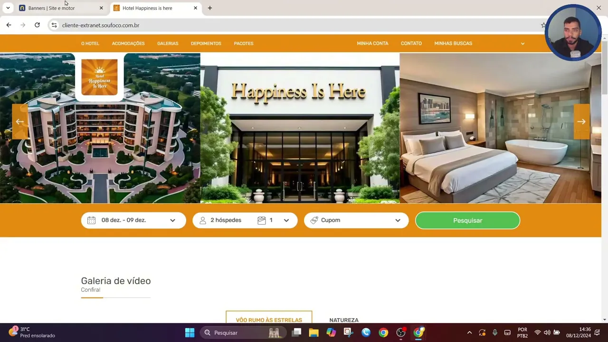Open the O HOTEL menu item
Image resolution: width=608 pixels, height=342 pixels.
[x=90, y=43]
